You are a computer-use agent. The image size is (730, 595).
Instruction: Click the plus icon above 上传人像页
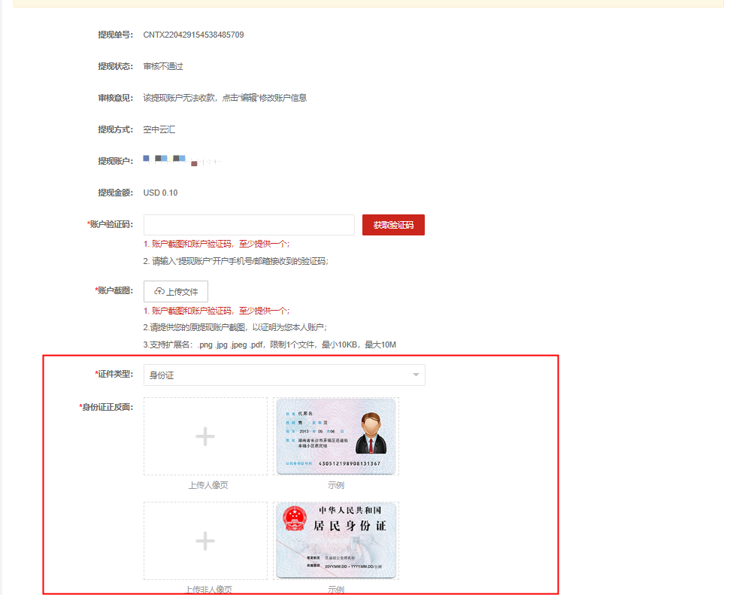[205, 437]
